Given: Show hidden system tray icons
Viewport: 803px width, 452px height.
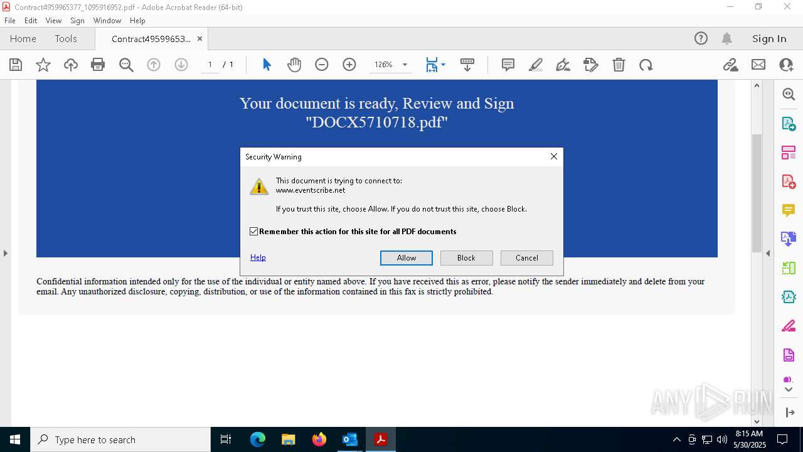Looking at the screenshot, I should click(x=676, y=439).
